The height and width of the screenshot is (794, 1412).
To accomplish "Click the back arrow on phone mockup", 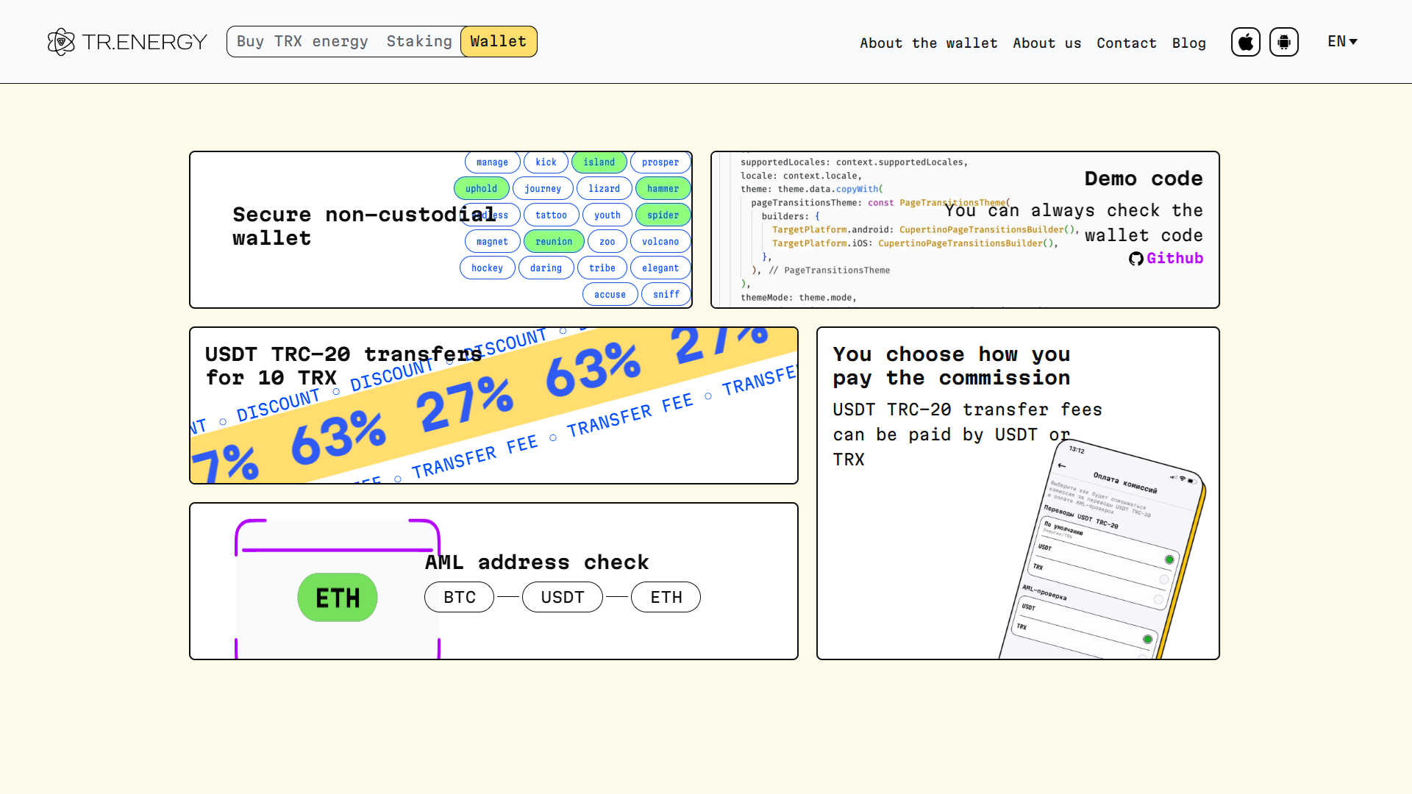I will pyautogui.click(x=1061, y=465).
